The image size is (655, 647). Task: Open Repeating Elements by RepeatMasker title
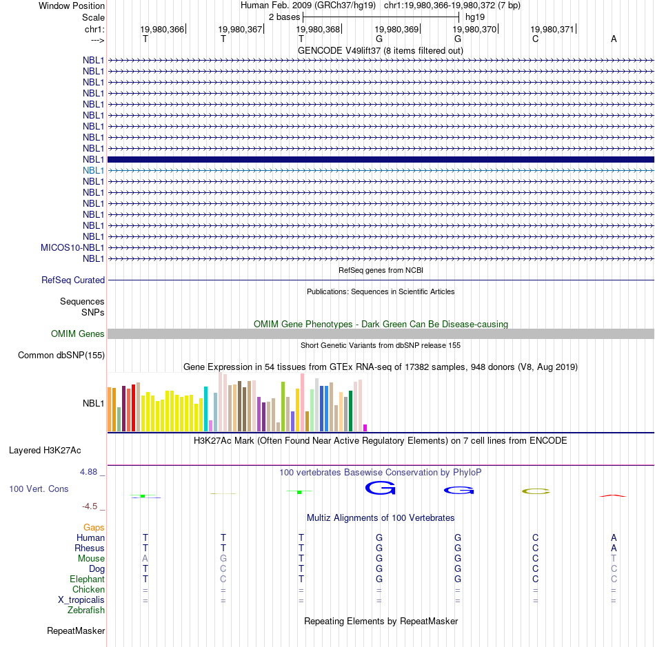tap(381, 621)
